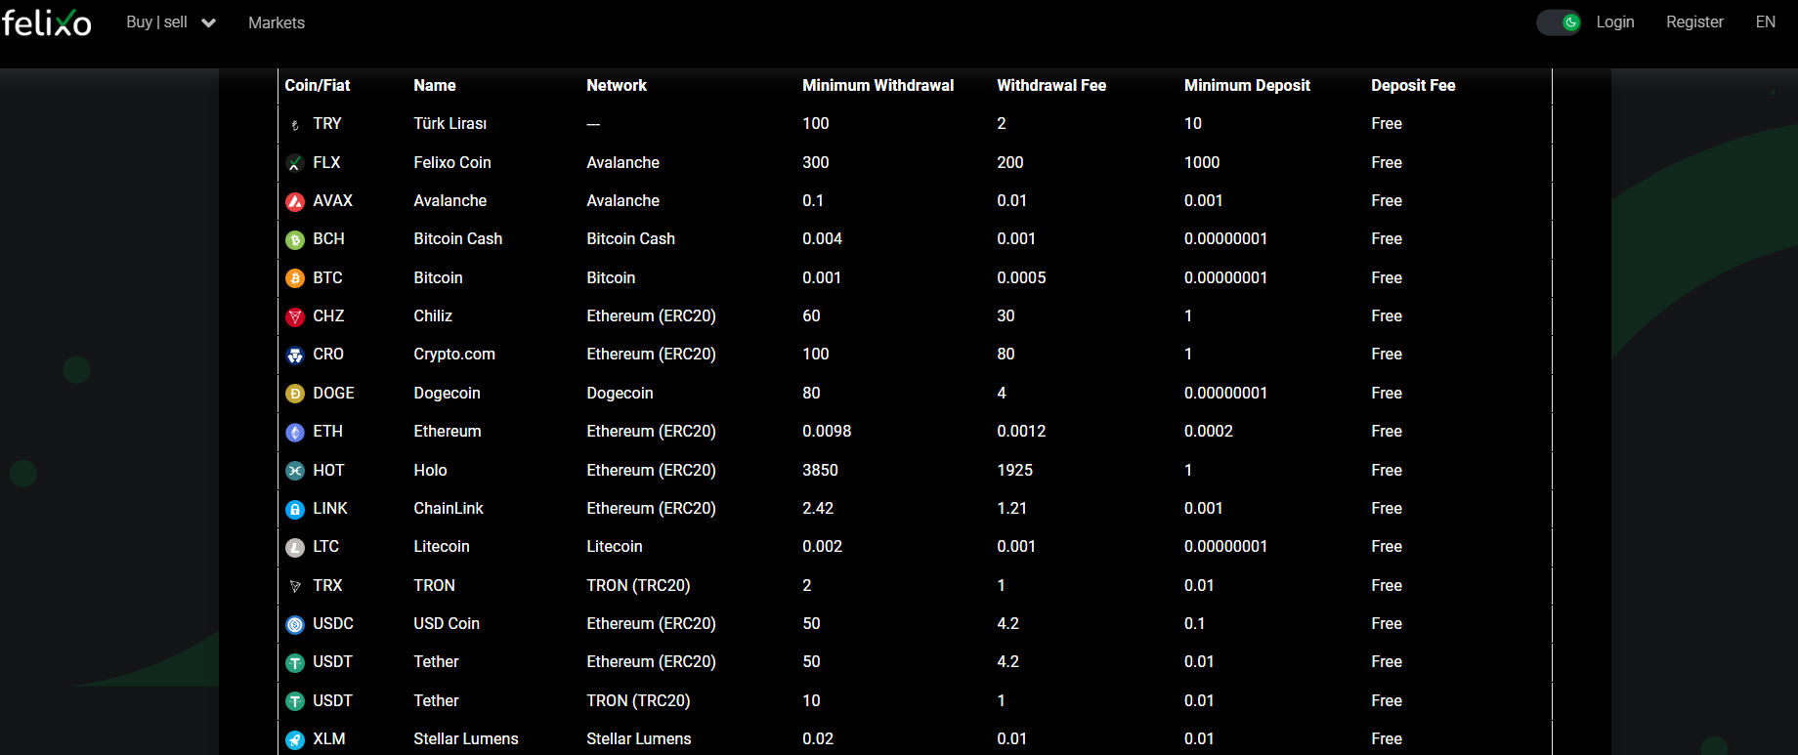Click the BTC orange coin icon

click(x=295, y=278)
